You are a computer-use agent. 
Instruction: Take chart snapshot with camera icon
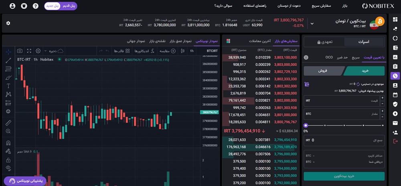coord(20,51)
